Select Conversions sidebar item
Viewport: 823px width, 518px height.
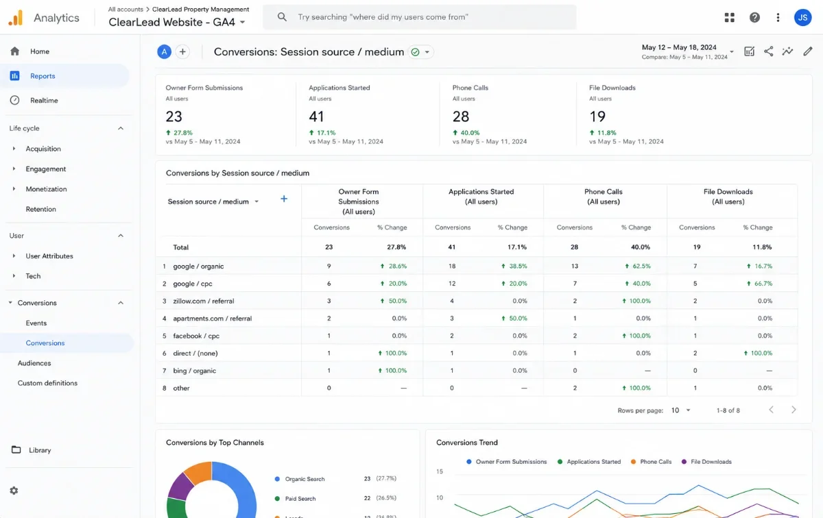pos(45,343)
